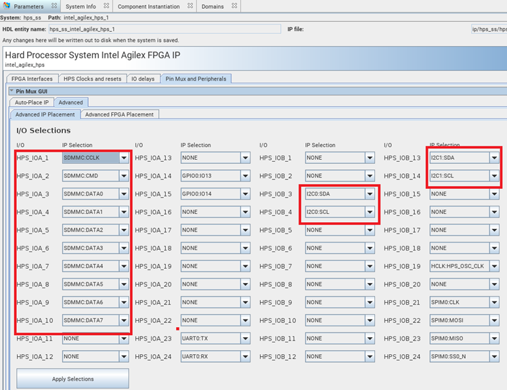The width and height of the screenshot is (507, 390).
Task: Go to the IO delays tab
Action: [143, 79]
